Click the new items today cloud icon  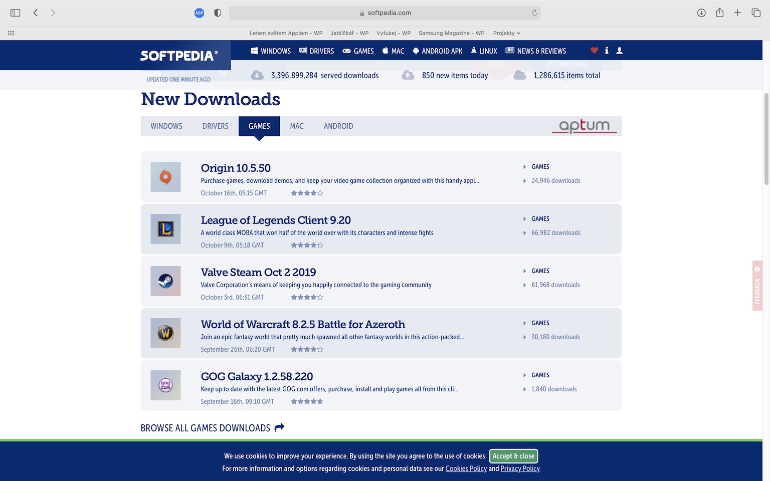pyautogui.click(x=408, y=75)
